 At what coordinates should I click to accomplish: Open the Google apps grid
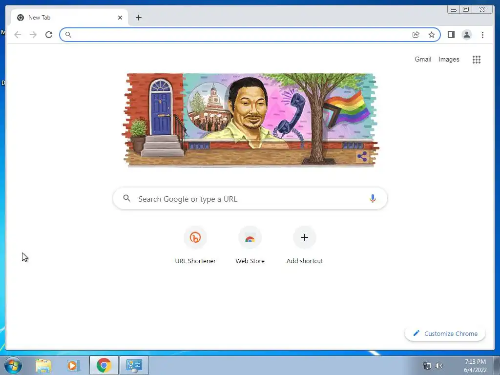pos(477,59)
